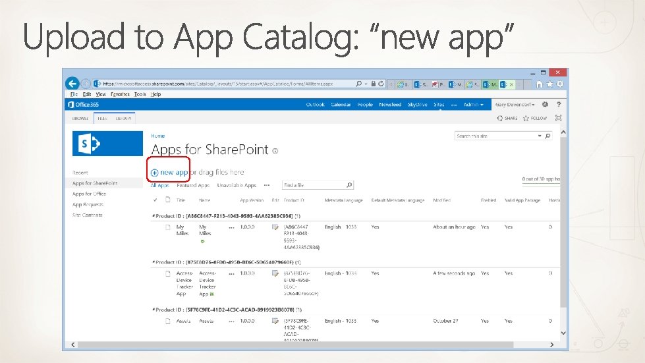This screenshot has width=645, height=363.
Task: Click the browser address bar URL
Action: pyautogui.click(x=217, y=84)
